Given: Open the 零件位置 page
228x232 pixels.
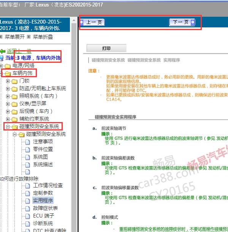Looking at the screenshot, I should click(43, 149).
